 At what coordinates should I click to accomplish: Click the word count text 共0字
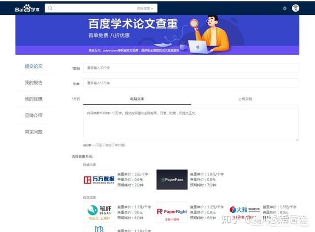(x=87, y=145)
